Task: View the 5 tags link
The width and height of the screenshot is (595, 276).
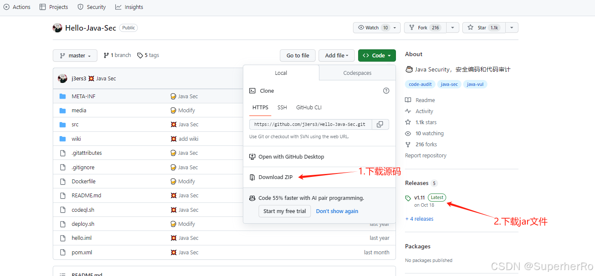Action: tap(148, 55)
